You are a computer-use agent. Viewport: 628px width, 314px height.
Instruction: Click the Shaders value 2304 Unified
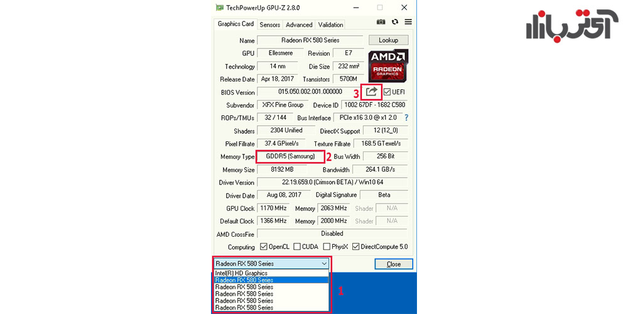(x=286, y=131)
